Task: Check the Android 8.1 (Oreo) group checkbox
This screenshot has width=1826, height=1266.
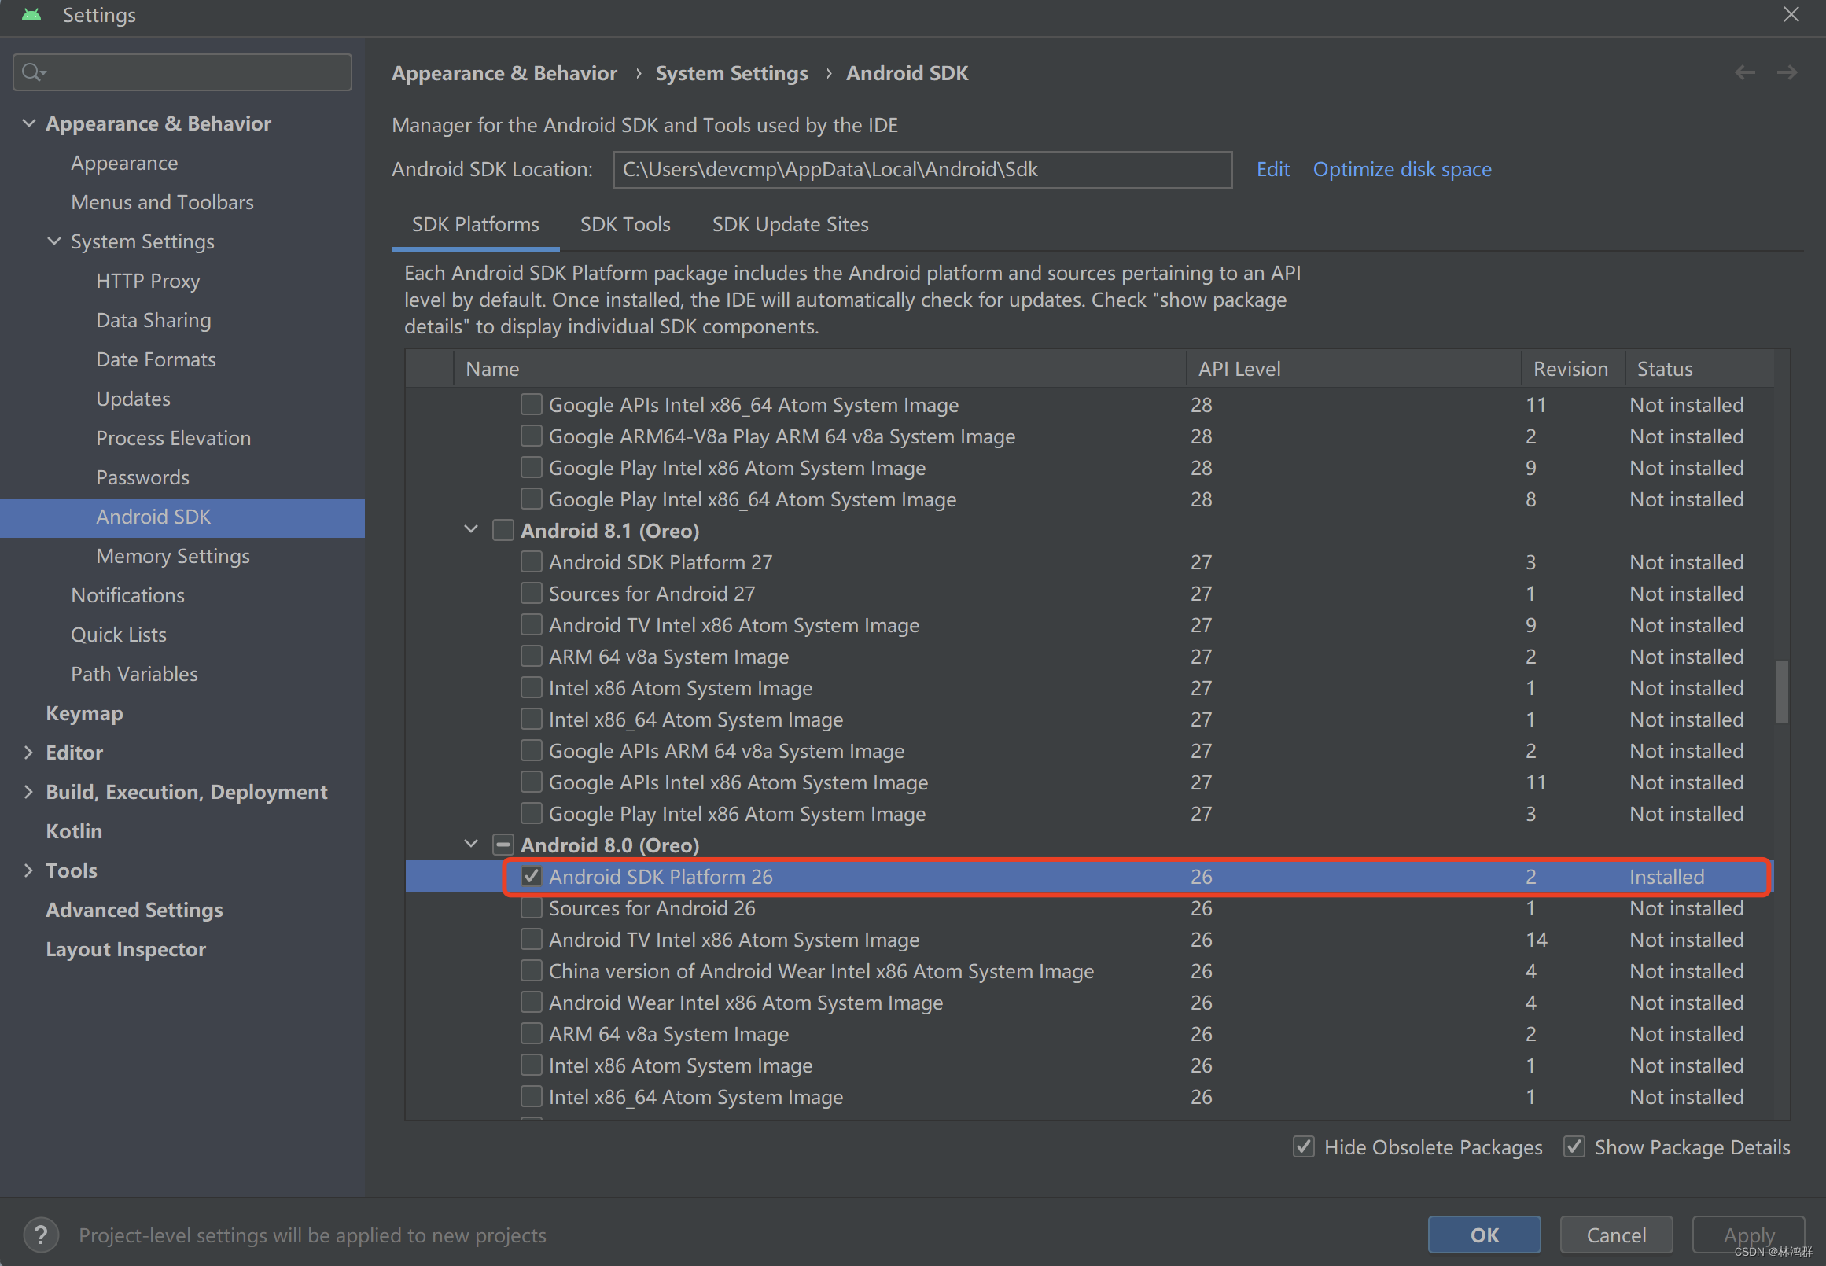Action: 503,530
